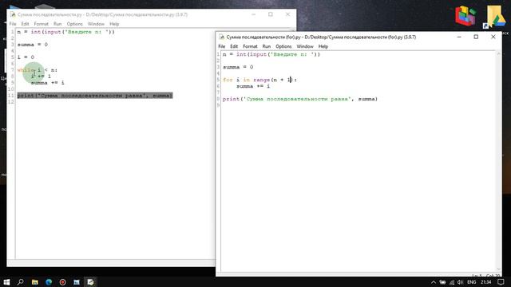Click 'summa += i' in the (for).py window
The image size is (511, 287).
253,86
